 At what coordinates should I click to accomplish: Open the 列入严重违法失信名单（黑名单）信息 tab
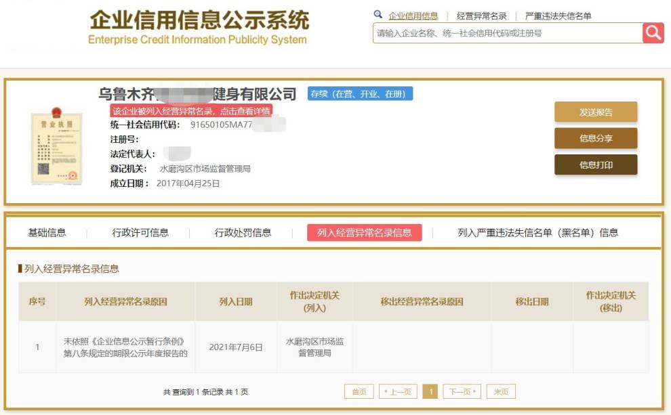pos(537,233)
